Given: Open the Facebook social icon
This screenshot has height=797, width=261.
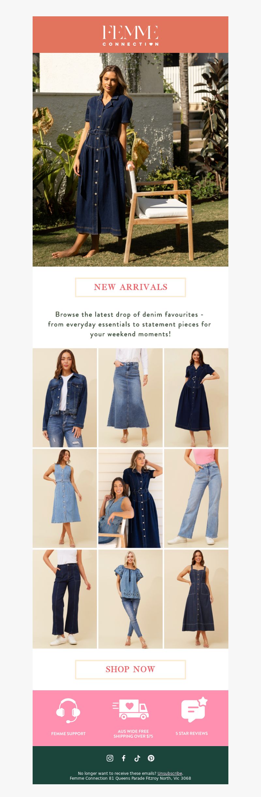Looking at the screenshot, I should [x=124, y=758].
